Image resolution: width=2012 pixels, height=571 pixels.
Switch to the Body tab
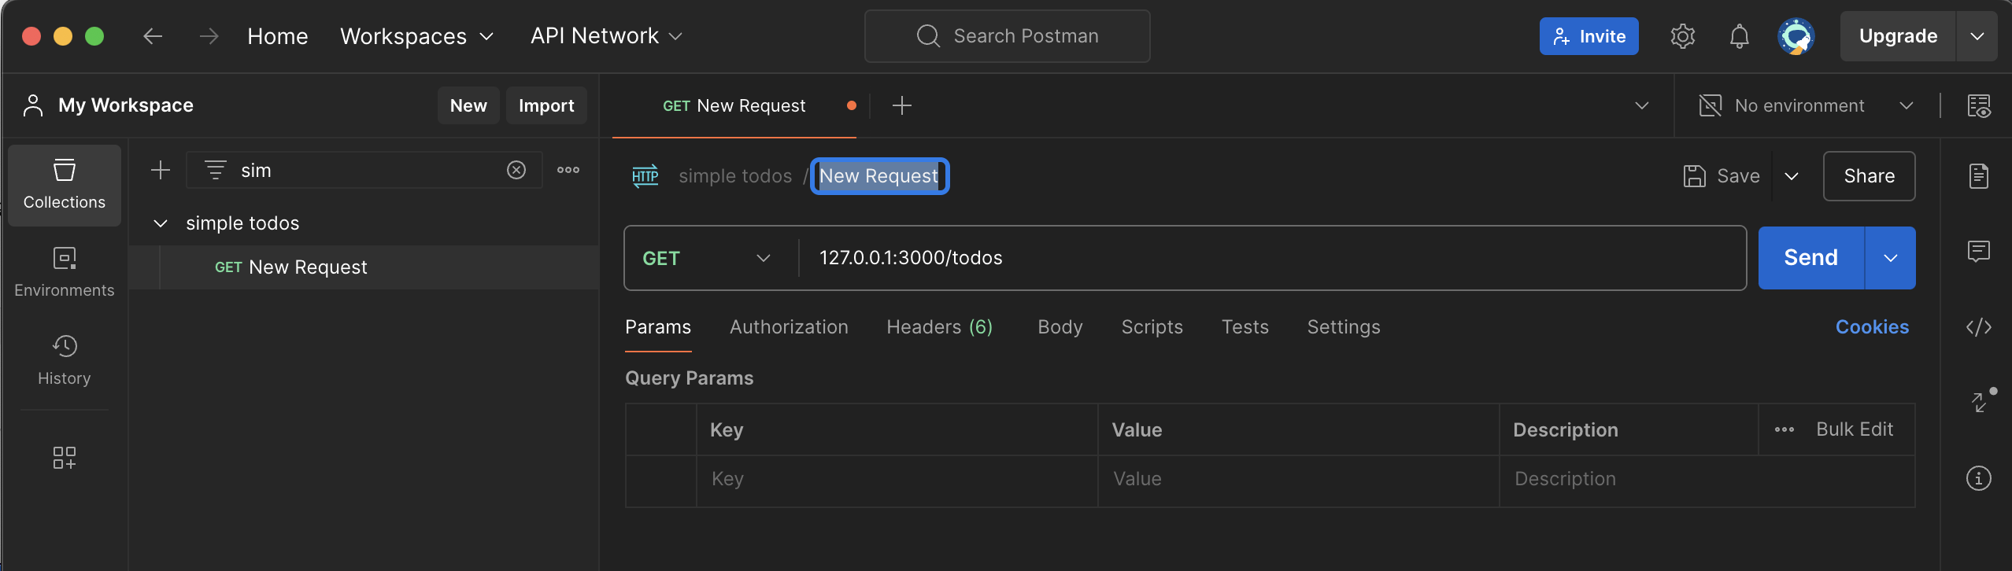[1060, 327]
